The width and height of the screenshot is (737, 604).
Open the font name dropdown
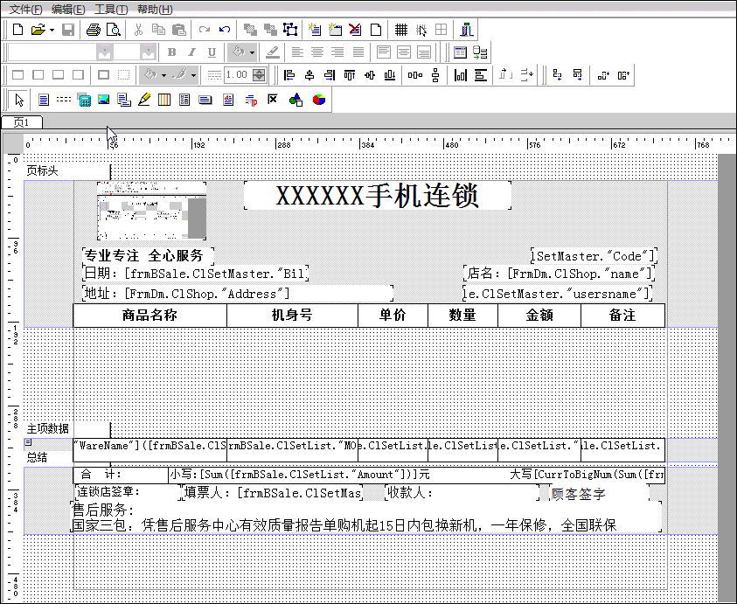[104, 52]
